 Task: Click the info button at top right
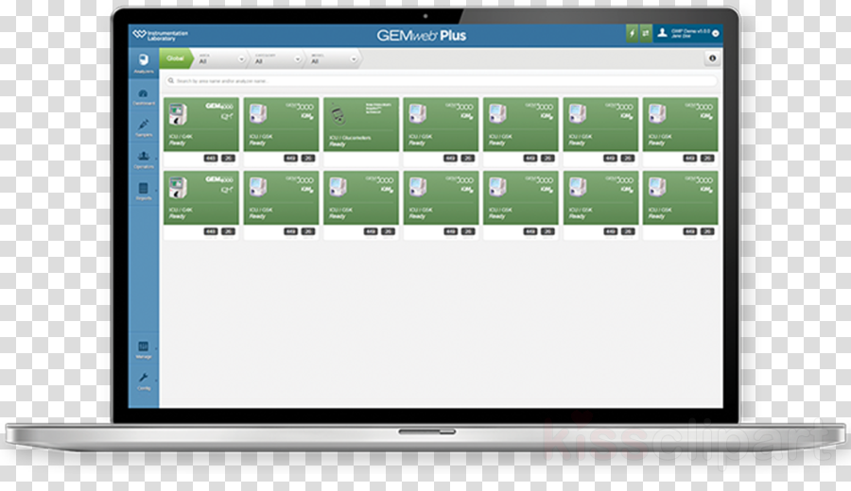[712, 58]
